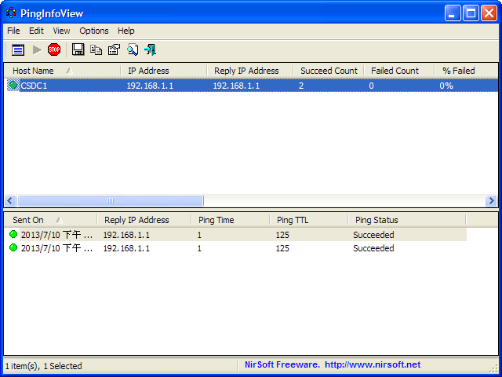This screenshot has width=502, height=377.
Task: Click the PingInfoView title bar app icon
Action: click(x=11, y=13)
